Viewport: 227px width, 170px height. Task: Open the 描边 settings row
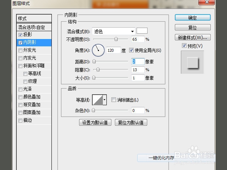click(34, 120)
